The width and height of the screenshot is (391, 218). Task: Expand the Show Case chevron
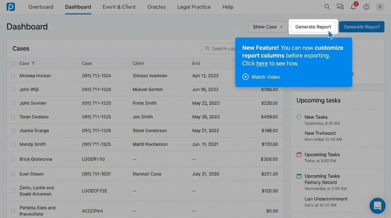pyautogui.click(x=282, y=27)
